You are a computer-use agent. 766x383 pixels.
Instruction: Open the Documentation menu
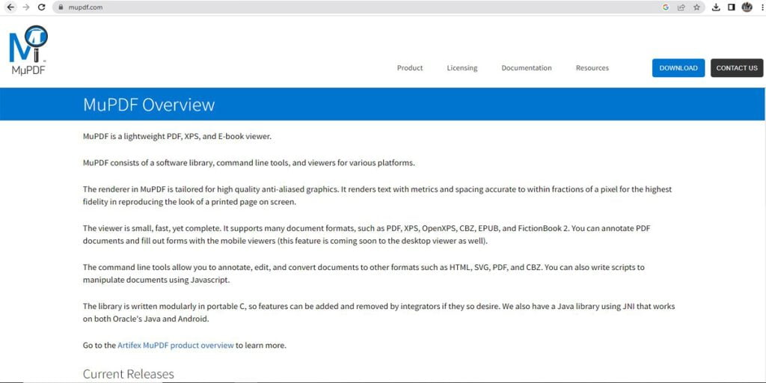[527, 68]
